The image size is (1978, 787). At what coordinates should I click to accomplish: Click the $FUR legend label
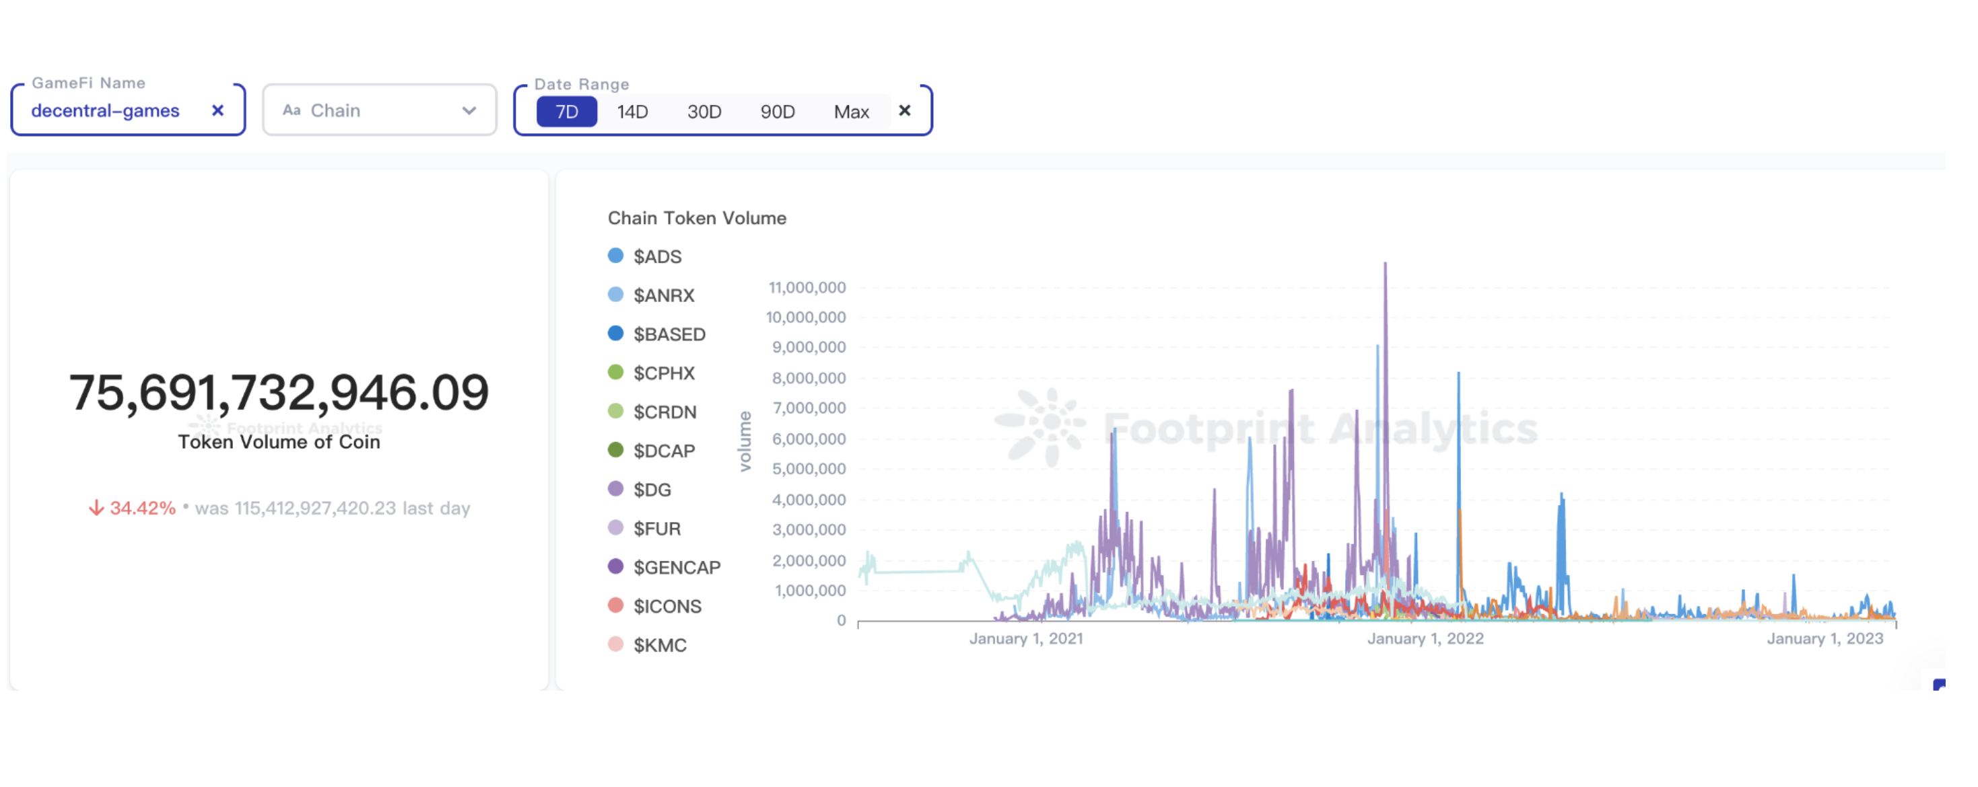coord(656,529)
